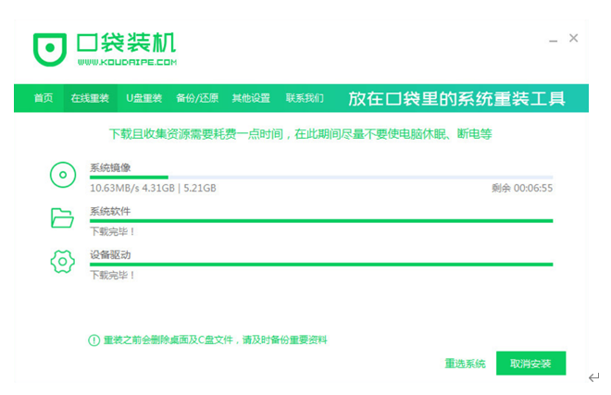Click the download speed 10.63MB/s 4.31GB | 5.21GB text

153,188
